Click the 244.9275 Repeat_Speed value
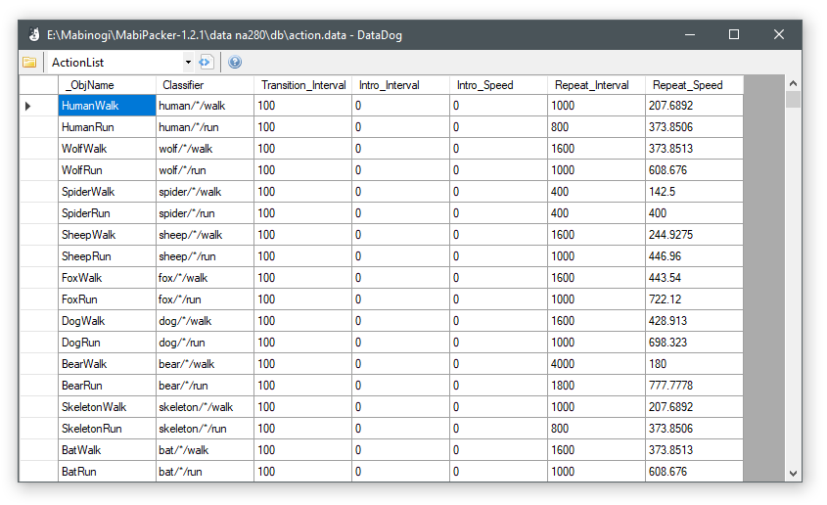Viewport: 827px width, 505px height. 694,235
